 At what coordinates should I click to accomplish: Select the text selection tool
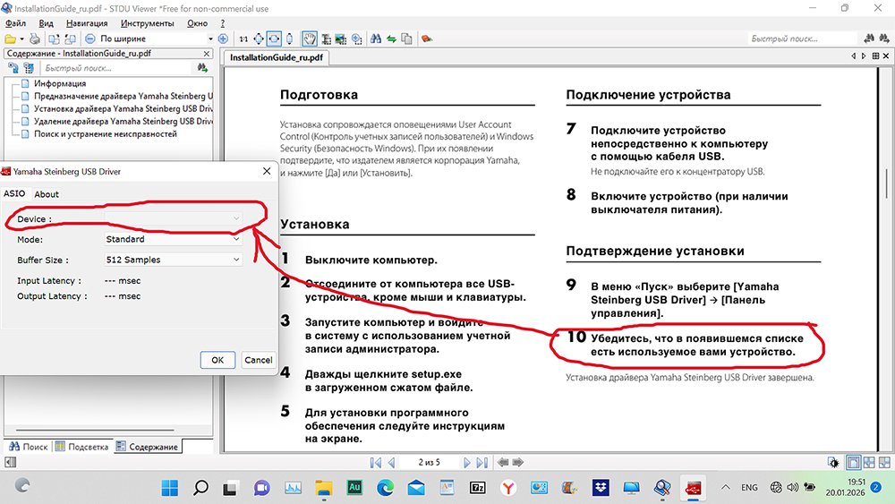[x=327, y=38]
